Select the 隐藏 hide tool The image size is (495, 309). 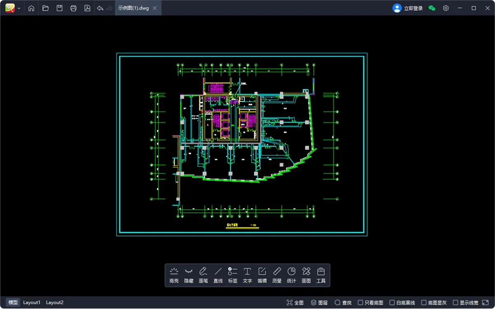pyautogui.click(x=189, y=275)
